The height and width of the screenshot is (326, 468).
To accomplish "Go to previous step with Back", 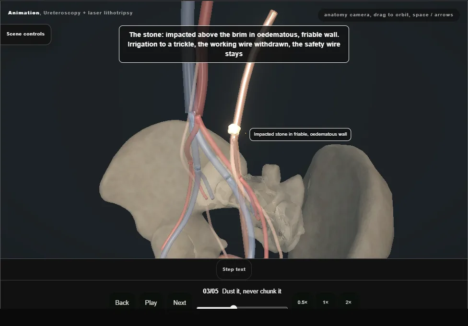I will click(122, 303).
